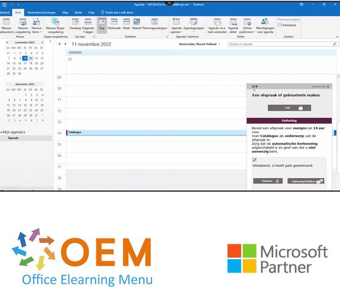Switch to Maand view

137,24
